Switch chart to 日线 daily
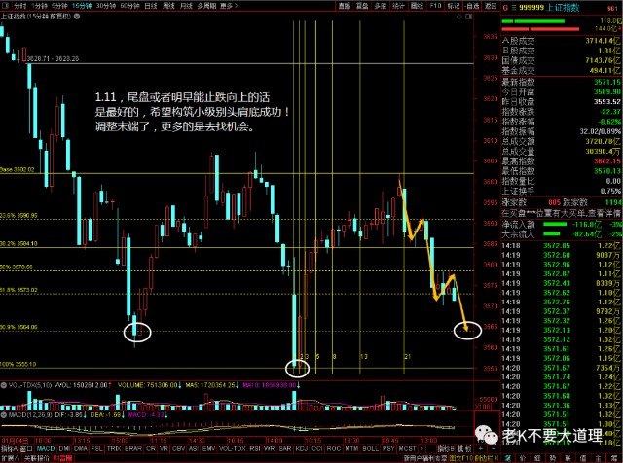 (x=151, y=6)
